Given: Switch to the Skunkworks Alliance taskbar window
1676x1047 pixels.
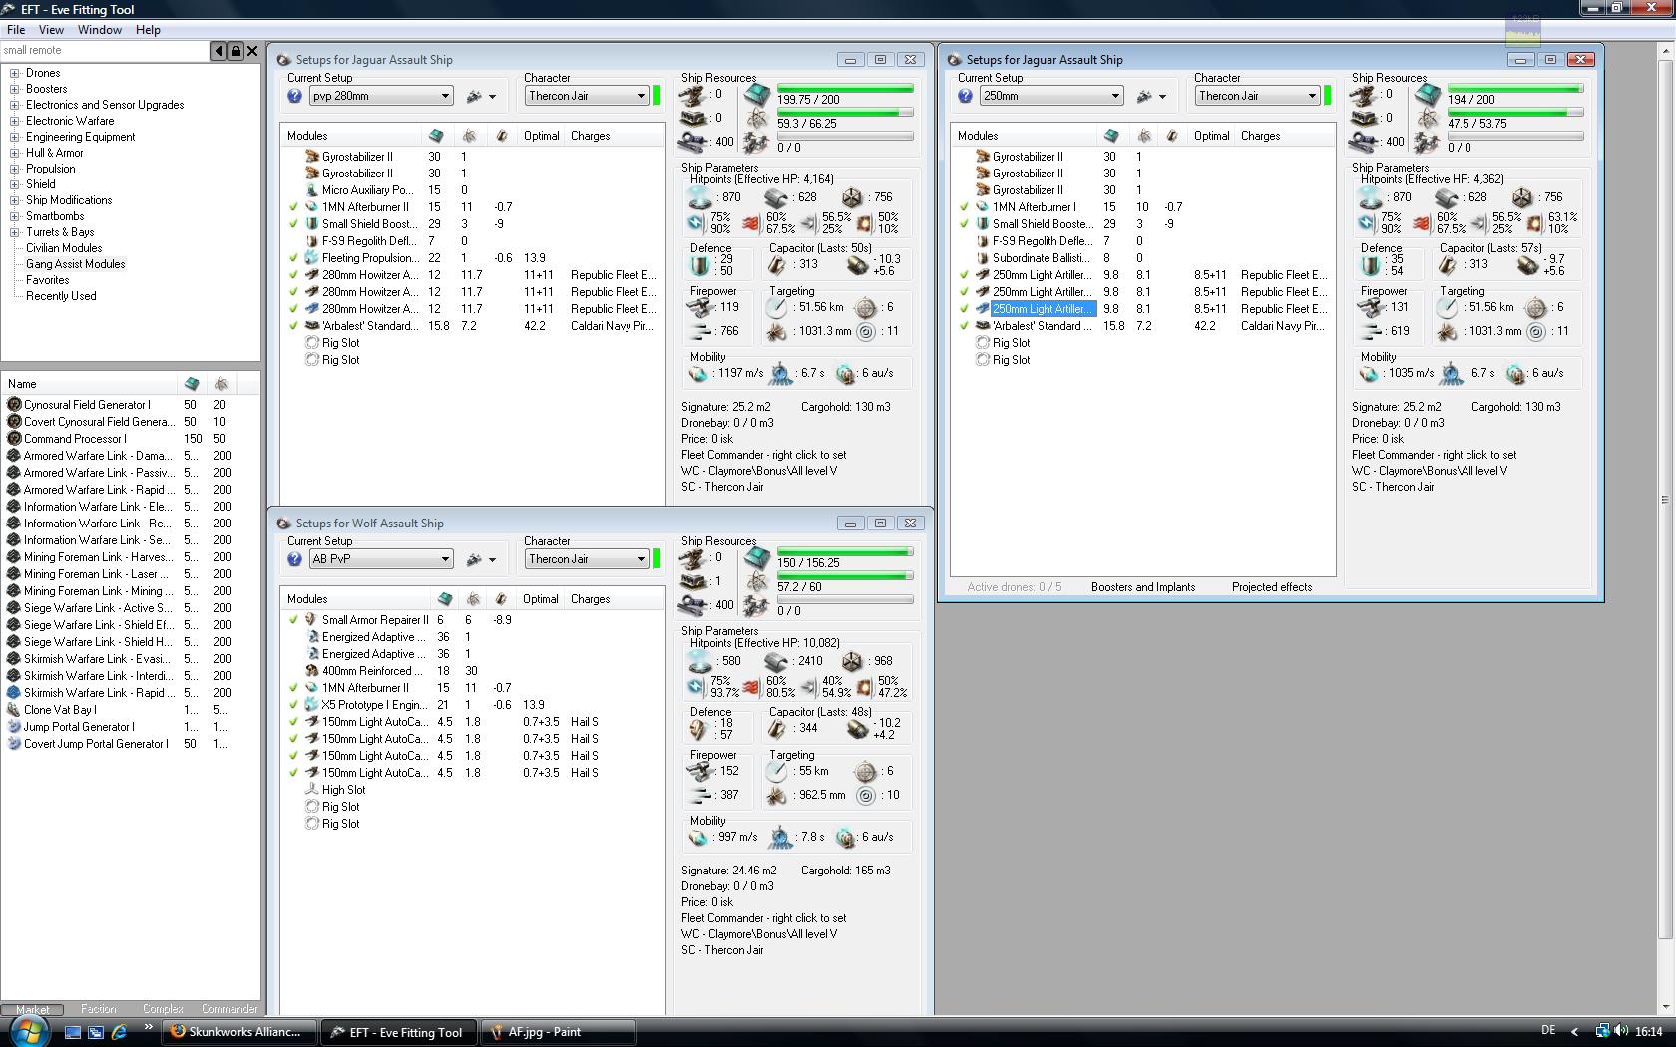Looking at the screenshot, I should tap(239, 1032).
